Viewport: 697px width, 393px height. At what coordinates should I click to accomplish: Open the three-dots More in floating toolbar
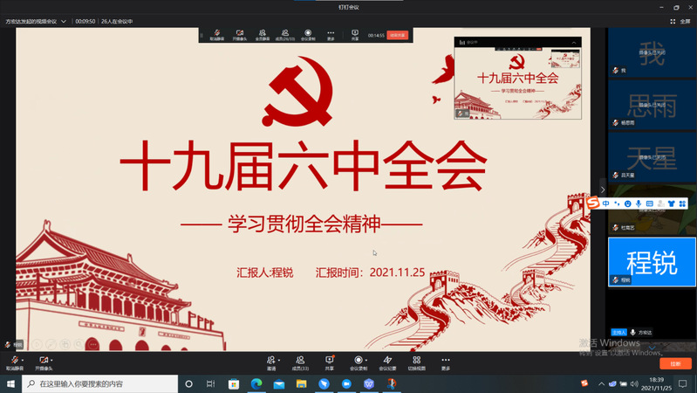(x=331, y=35)
